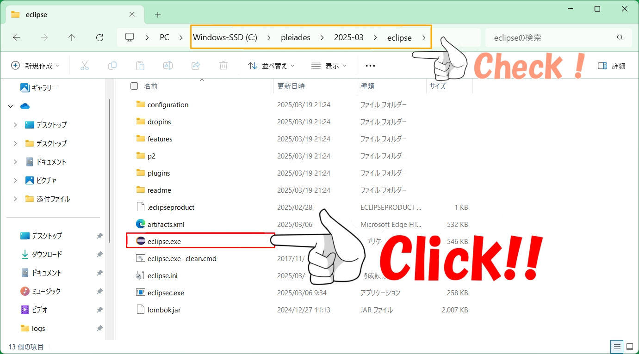
Task: Click the search magnifier in the search box
Action: tap(620, 38)
